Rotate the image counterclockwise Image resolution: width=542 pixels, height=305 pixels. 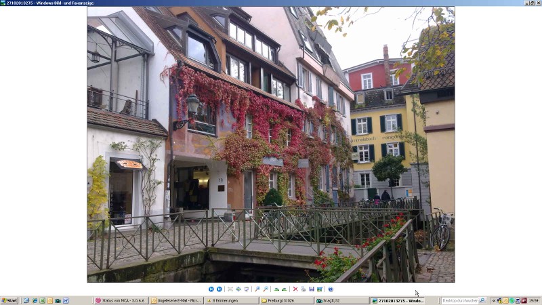pos(285,289)
